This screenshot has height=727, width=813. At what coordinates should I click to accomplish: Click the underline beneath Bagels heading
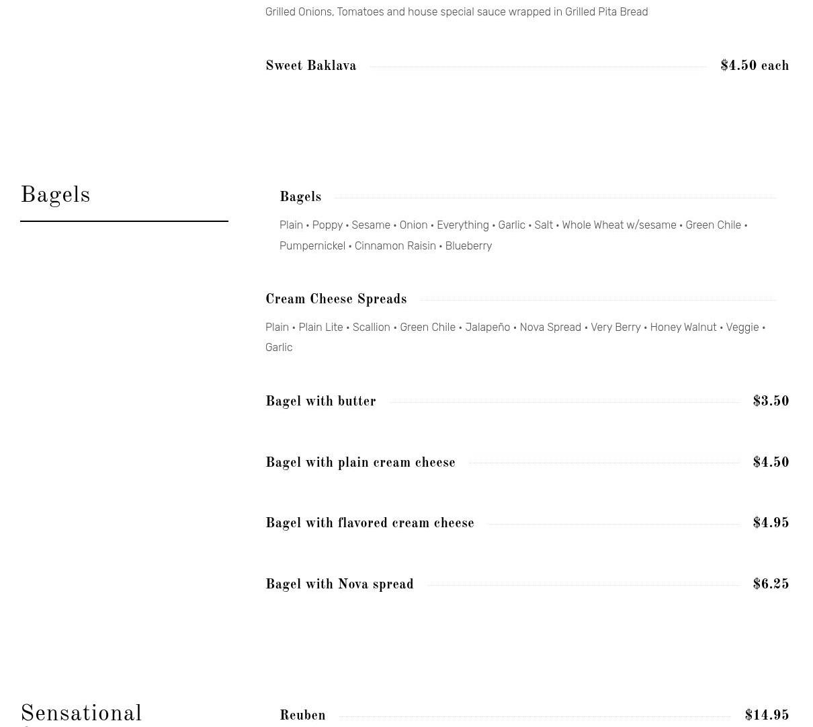(x=124, y=221)
